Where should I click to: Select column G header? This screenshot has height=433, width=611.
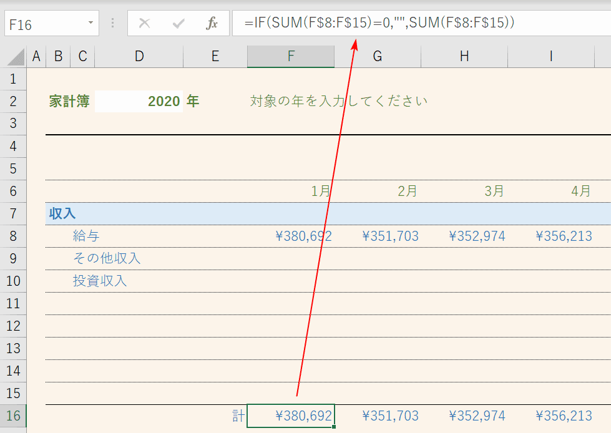[378, 57]
